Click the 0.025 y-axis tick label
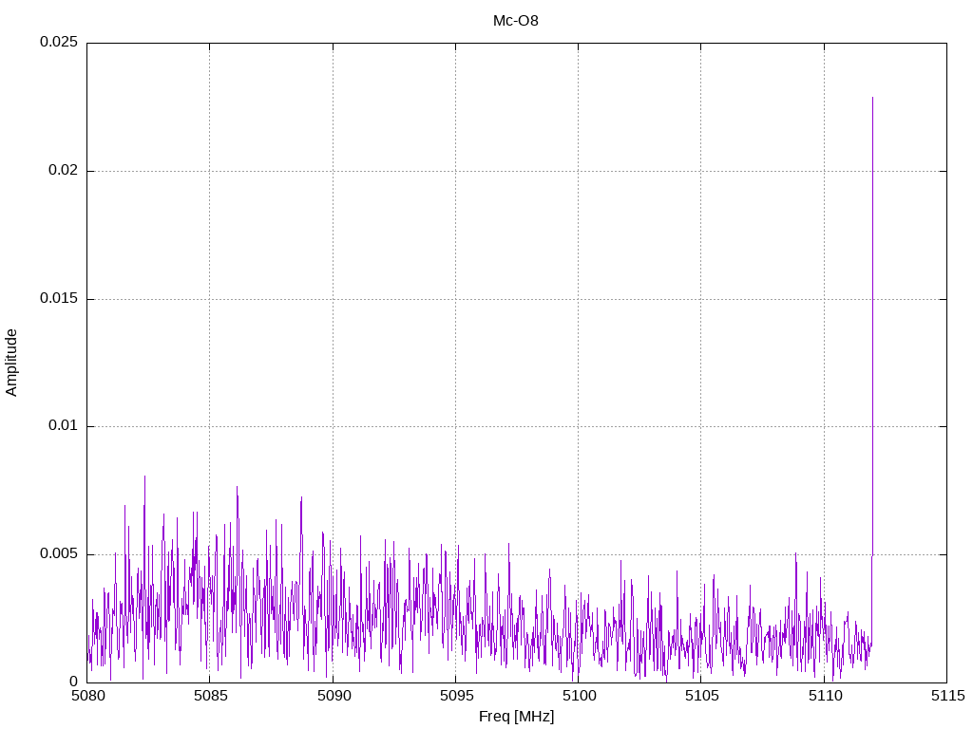This screenshot has height=729, width=973. click(x=58, y=43)
